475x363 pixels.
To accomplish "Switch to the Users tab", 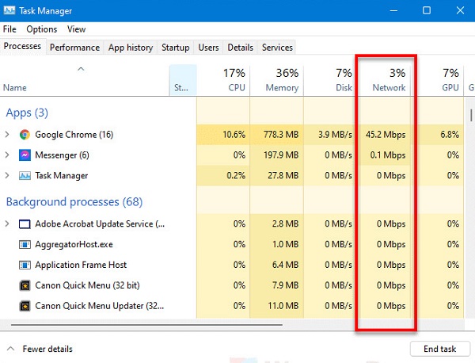I will [208, 48].
